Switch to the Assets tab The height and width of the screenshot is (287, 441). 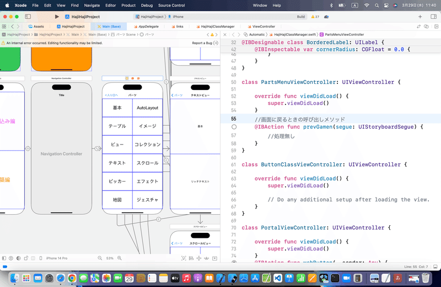point(36,26)
